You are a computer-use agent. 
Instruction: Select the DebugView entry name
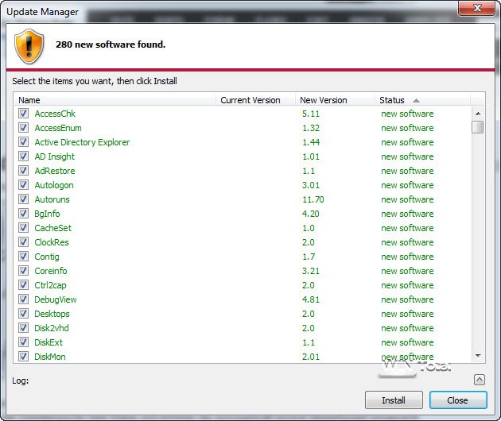click(56, 299)
